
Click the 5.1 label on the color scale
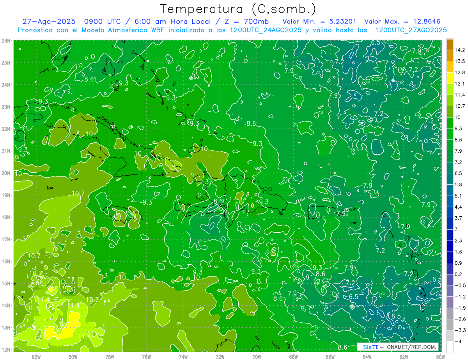(x=459, y=196)
